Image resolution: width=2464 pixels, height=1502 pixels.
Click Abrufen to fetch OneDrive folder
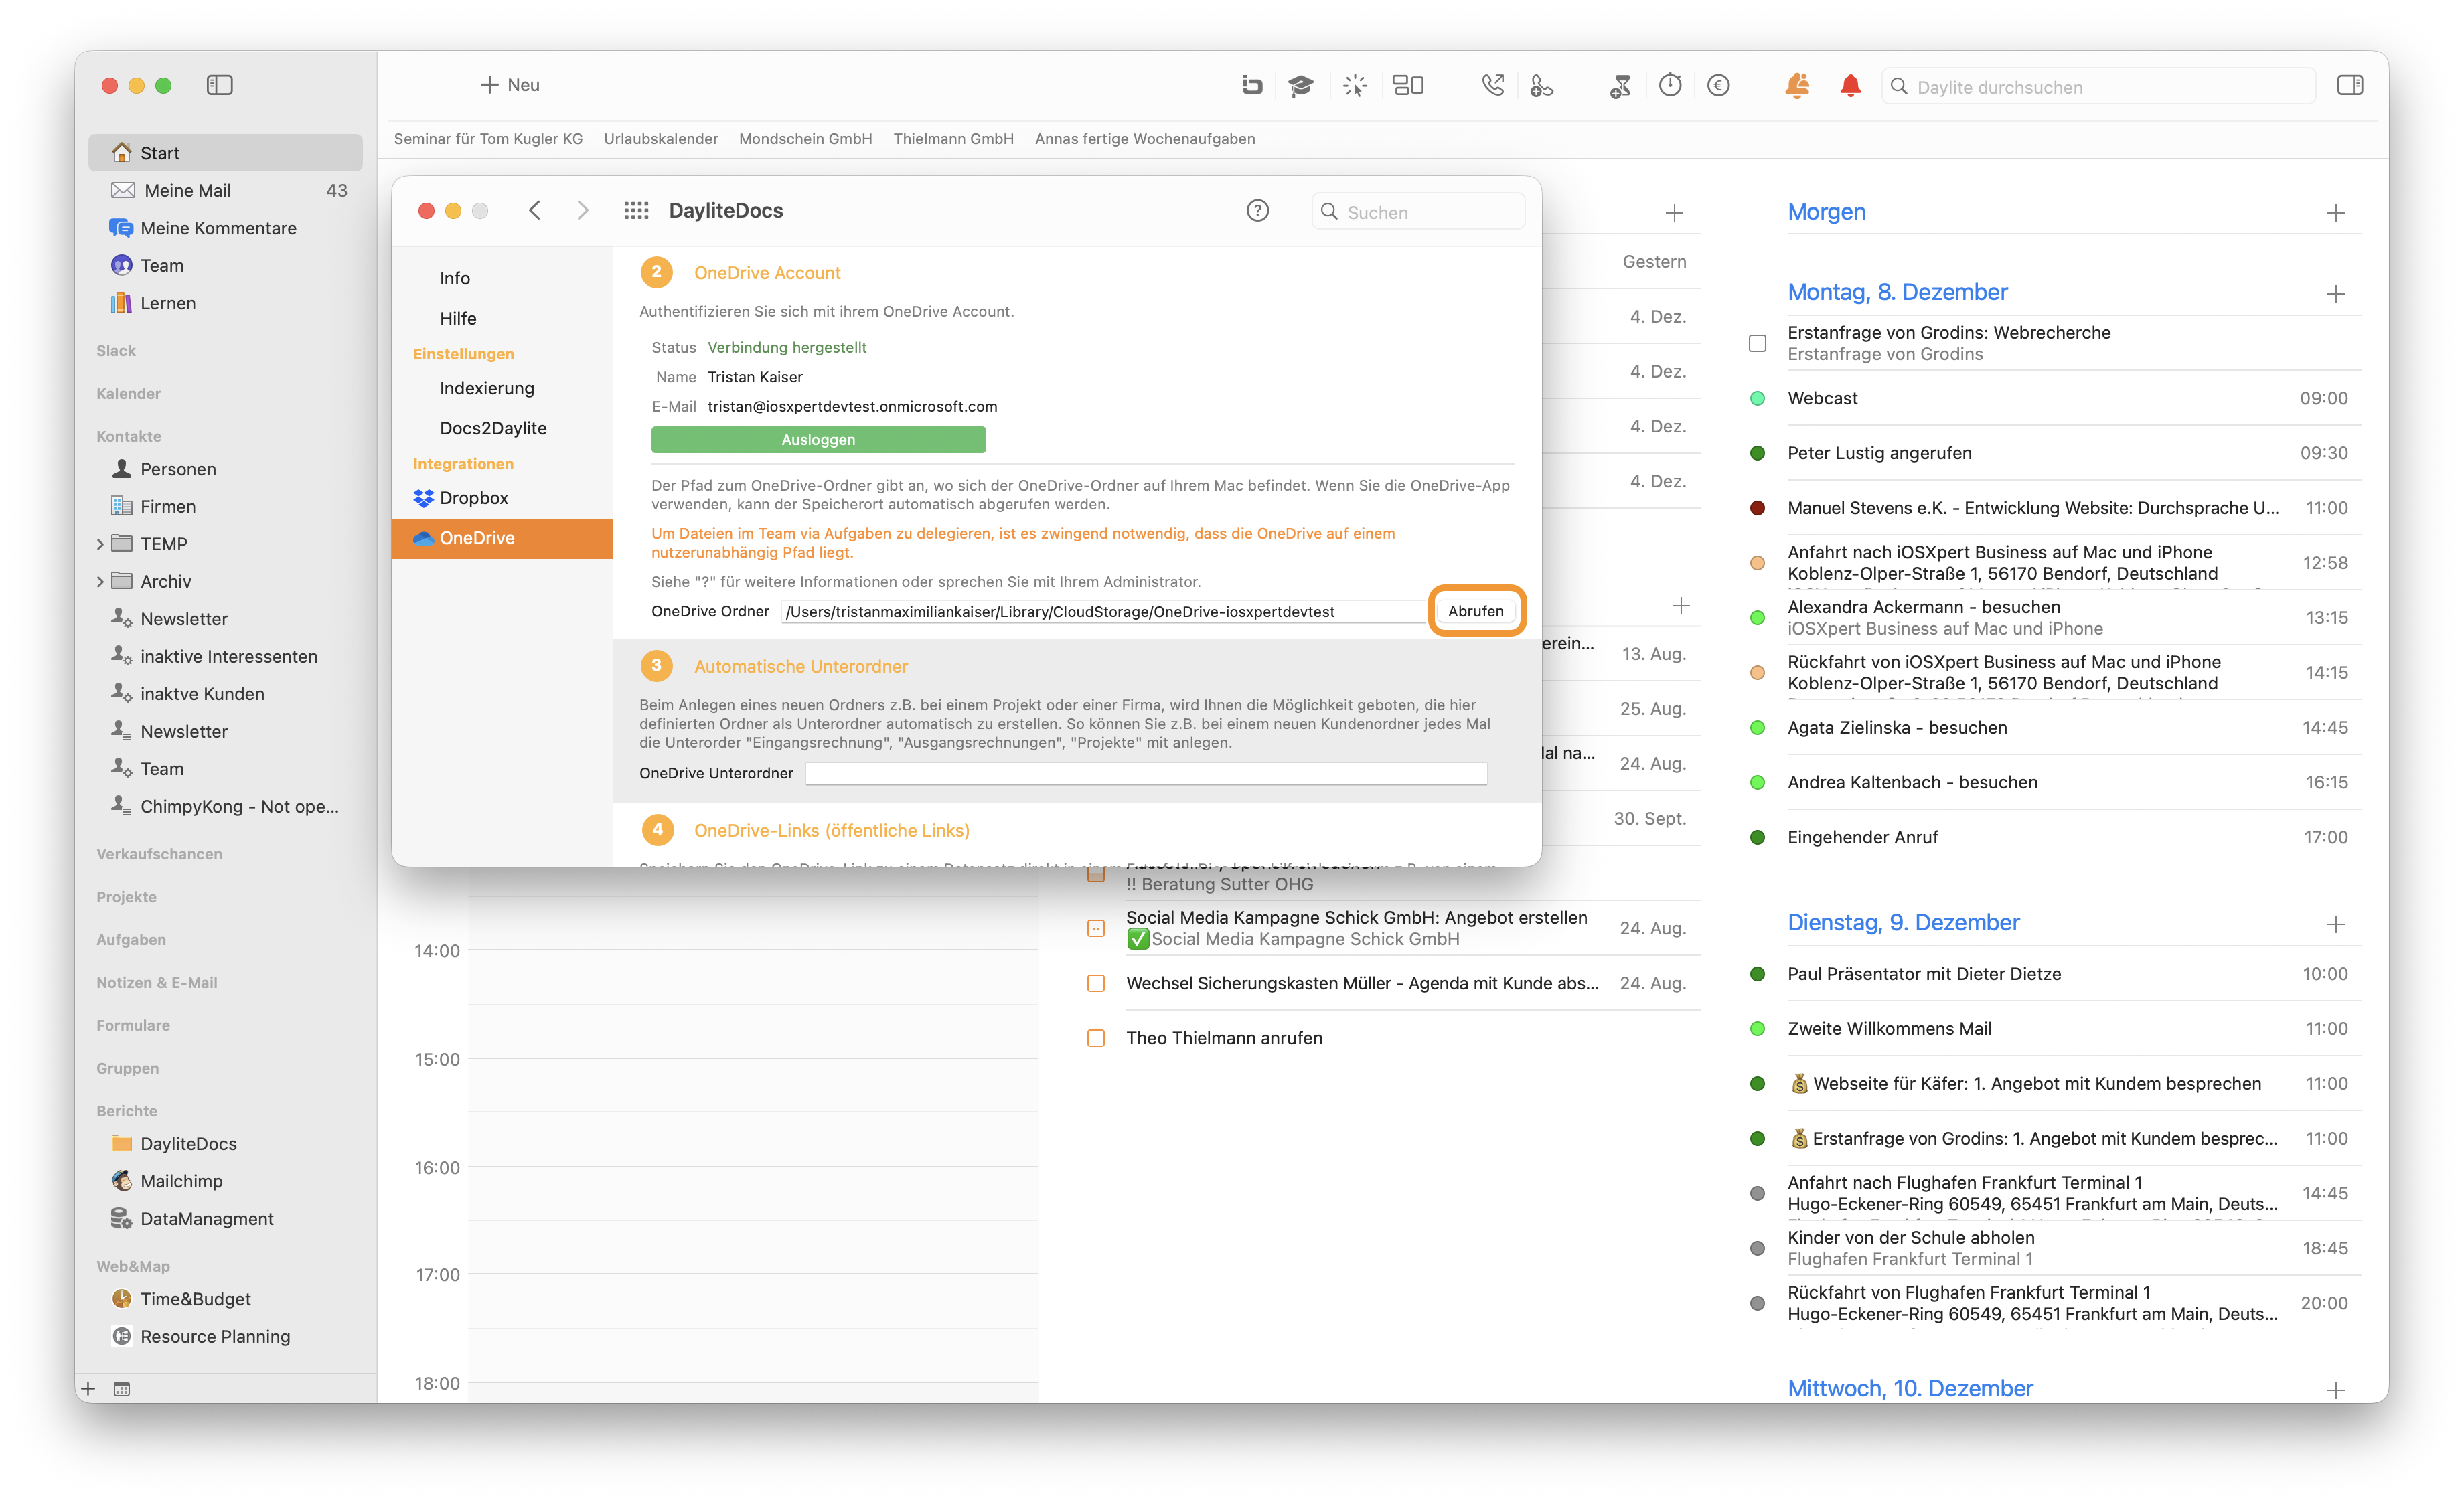click(1476, 612)
